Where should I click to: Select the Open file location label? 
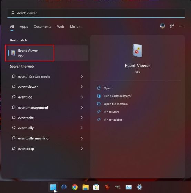[x=115, y=104]
